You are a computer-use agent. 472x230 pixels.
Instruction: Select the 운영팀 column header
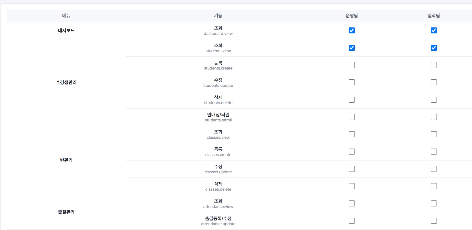(x=352, y=16)
